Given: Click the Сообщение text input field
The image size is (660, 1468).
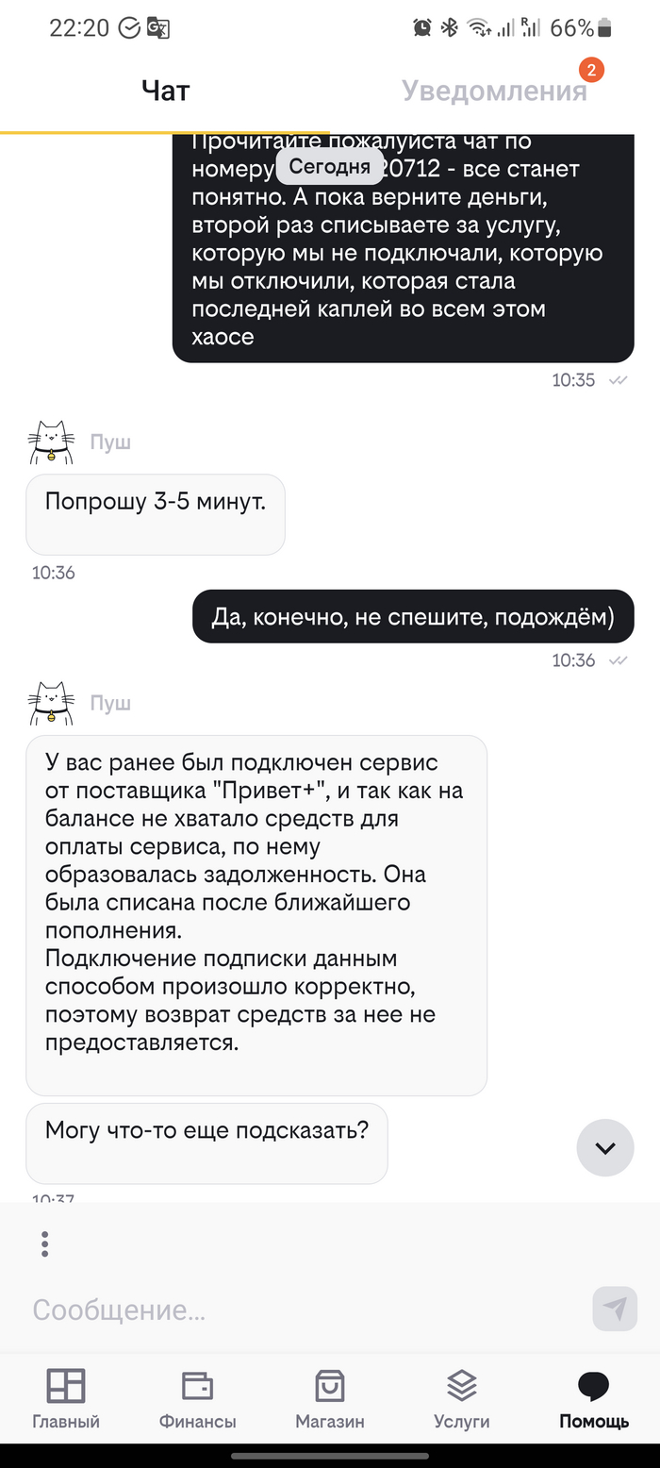Looking at the screenshot, I should pyautogui.click(x=302, y=1310).
